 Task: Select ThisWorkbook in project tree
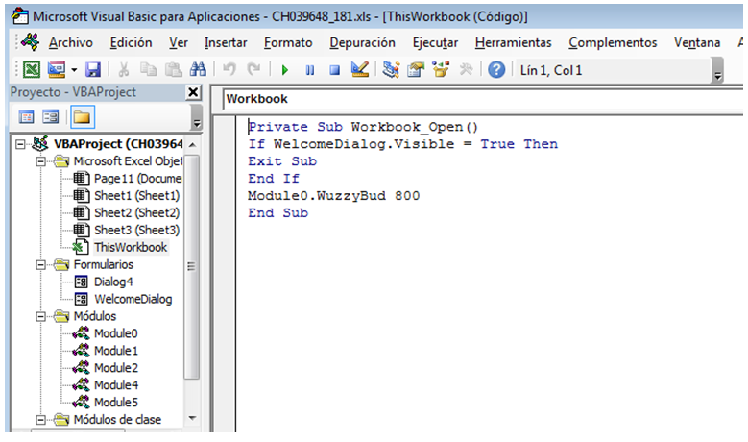click(131, 247)
